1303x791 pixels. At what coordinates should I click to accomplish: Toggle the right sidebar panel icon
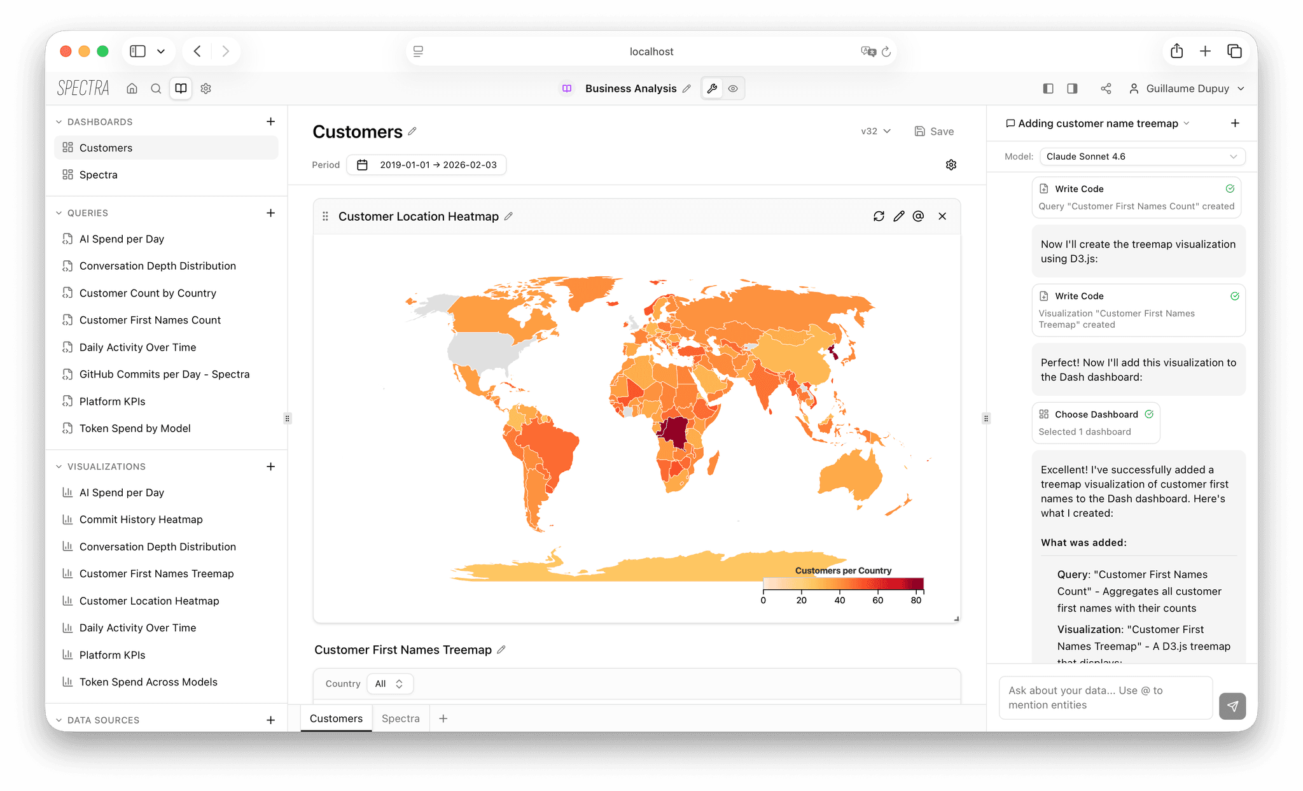click(1072, 88)
